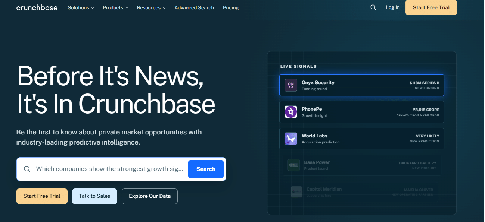Viewport: 485px width, 222px height.
Task: Select the Capitol Meridian leadership hire card
Action: coord(362,192)
